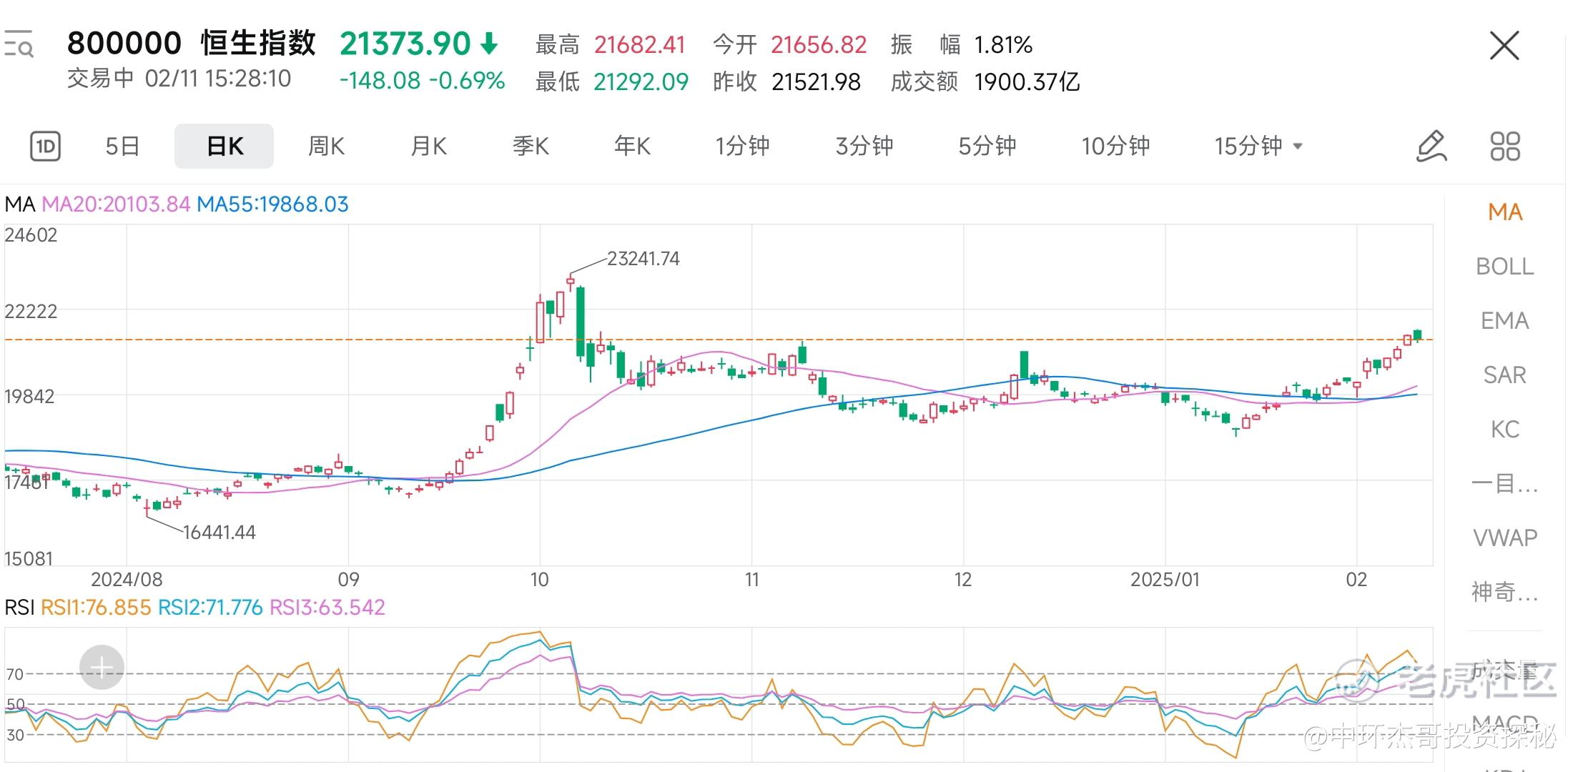Select the KC channel indicator

(x=1504, y=430)
